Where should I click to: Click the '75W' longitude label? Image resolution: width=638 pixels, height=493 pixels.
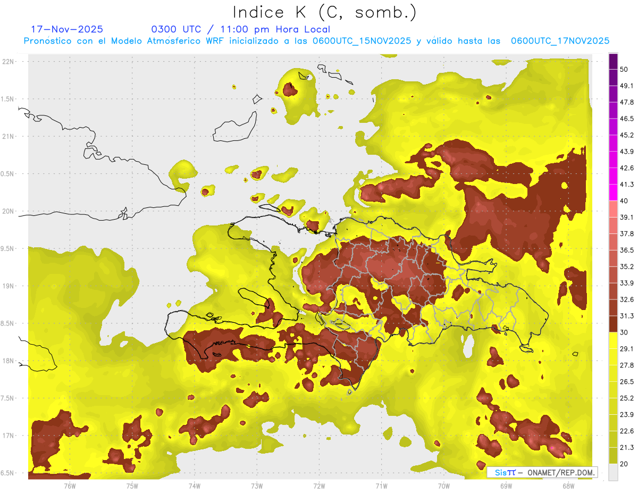tap(132, 486)
